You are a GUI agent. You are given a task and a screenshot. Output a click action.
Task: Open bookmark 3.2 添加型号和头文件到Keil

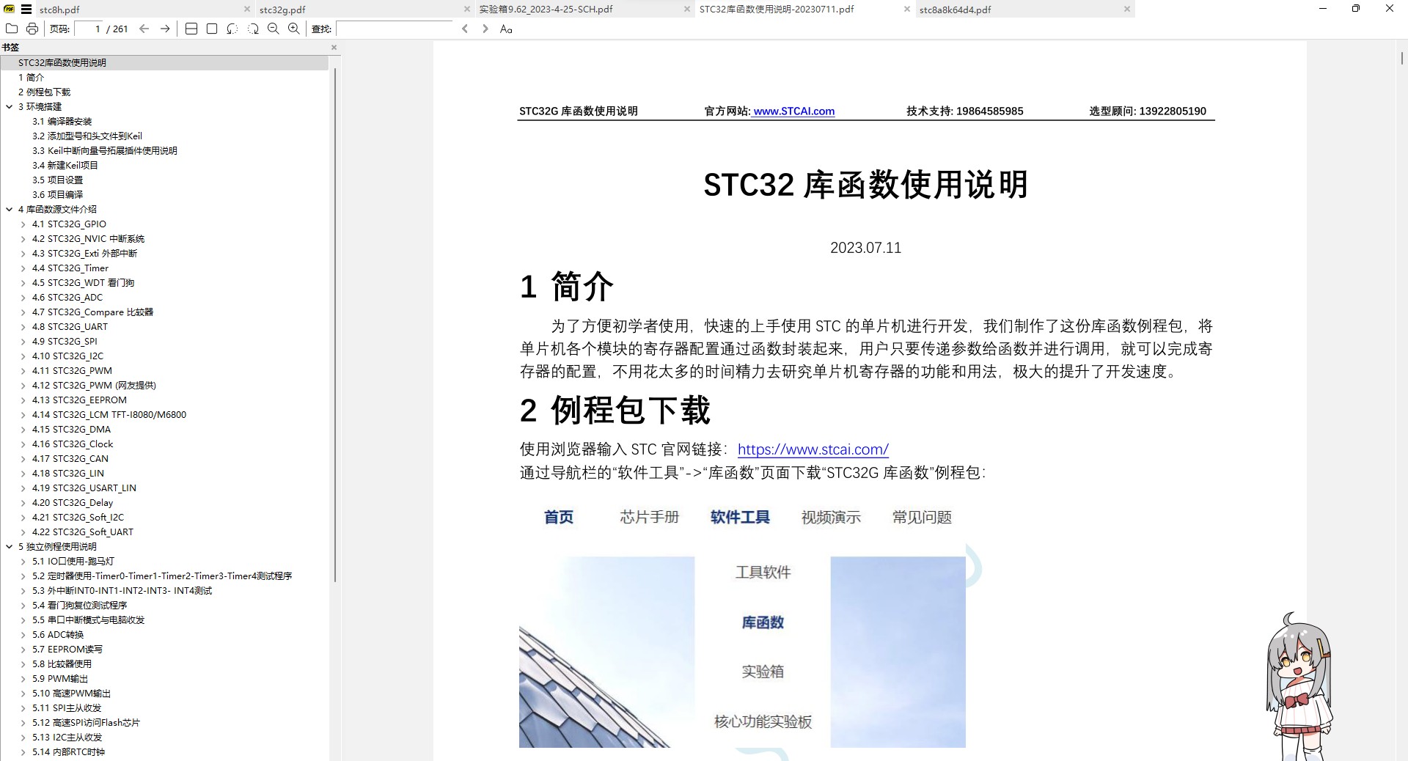[x=87, y=136]
